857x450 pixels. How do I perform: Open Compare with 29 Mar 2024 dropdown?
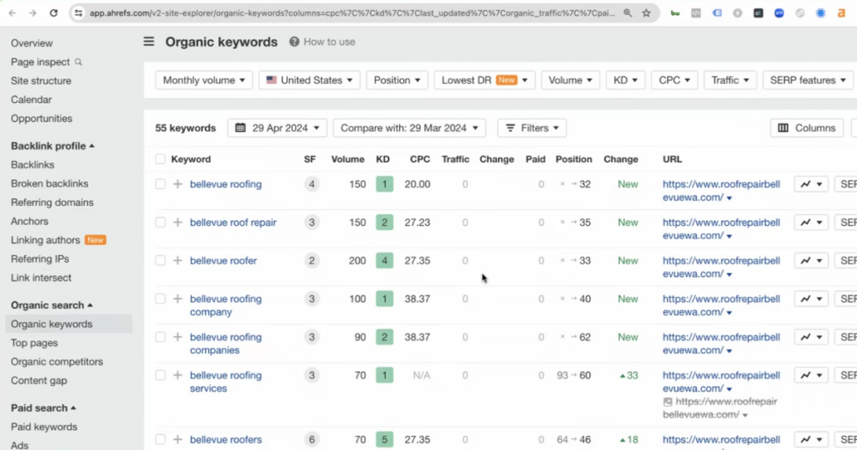pyautogui.click(x=409, y=128)
